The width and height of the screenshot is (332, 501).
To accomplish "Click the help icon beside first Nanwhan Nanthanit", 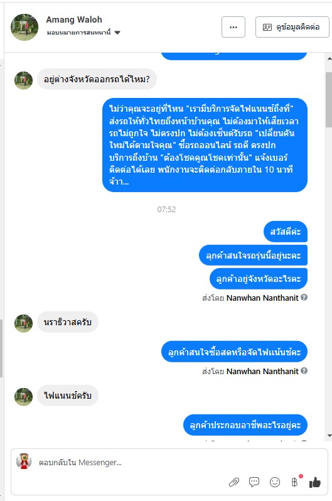I will click(x=304, y=298).
